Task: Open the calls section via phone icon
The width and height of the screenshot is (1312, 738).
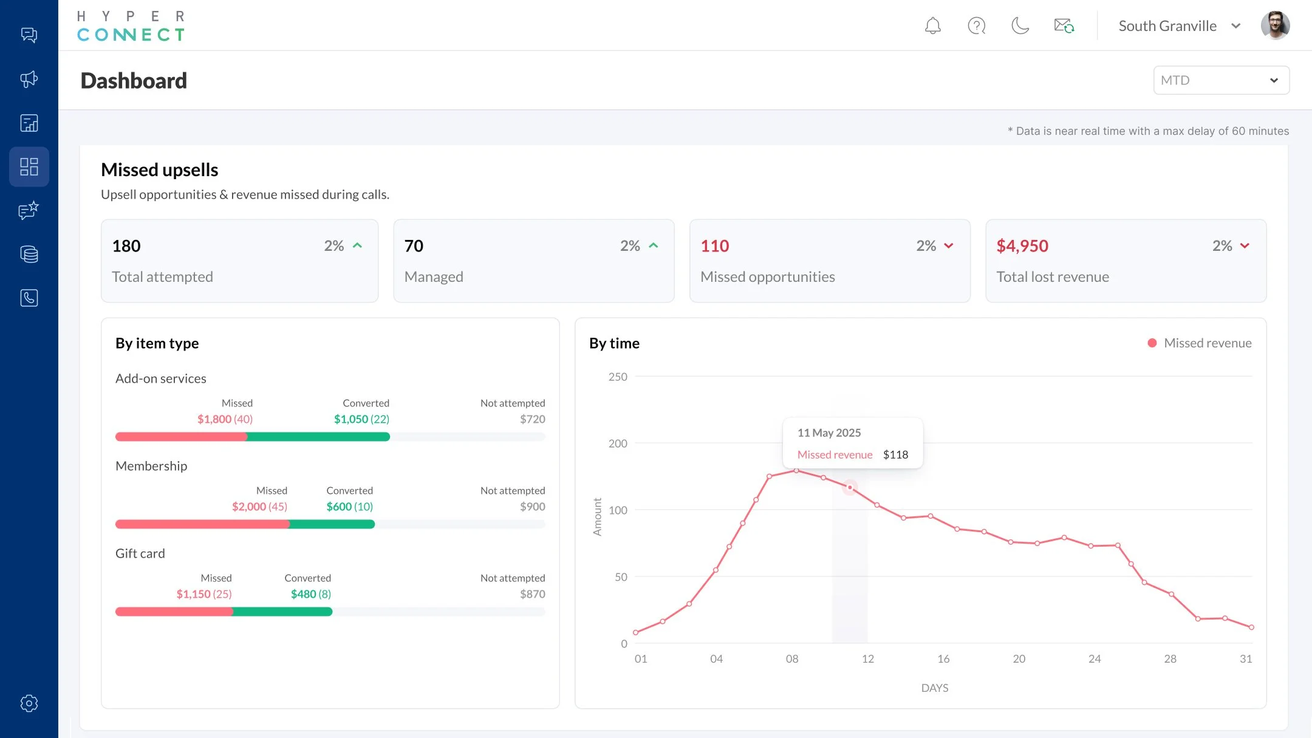Action: pos(29,298)
